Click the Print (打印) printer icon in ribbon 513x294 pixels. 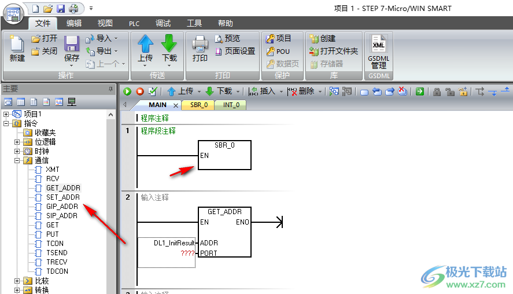(x=200, y=44)
